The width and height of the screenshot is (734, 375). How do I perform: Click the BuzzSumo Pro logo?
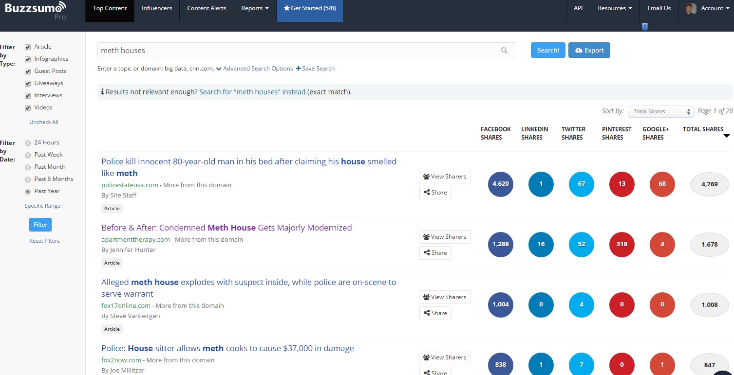coord(35,11)
